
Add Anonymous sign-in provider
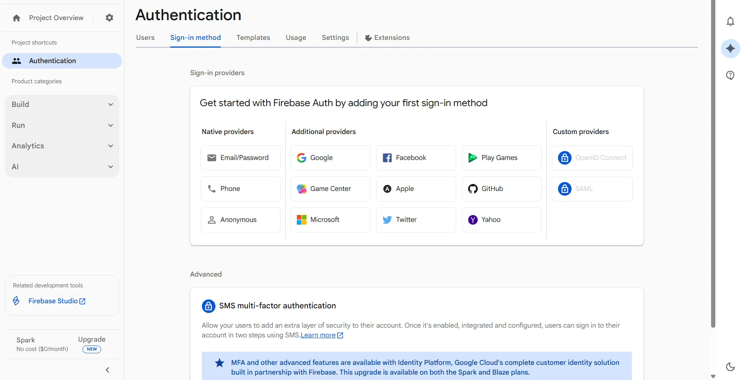point(241,220)
